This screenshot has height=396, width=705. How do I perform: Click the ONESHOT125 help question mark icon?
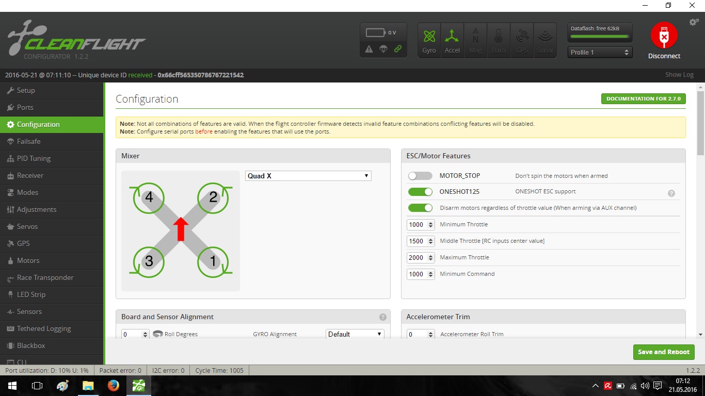671,193
